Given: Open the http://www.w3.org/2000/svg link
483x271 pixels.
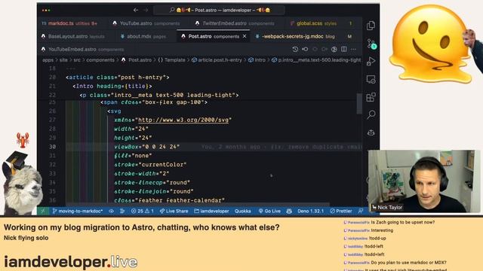Looking at the screenshot, I should 183,120.
